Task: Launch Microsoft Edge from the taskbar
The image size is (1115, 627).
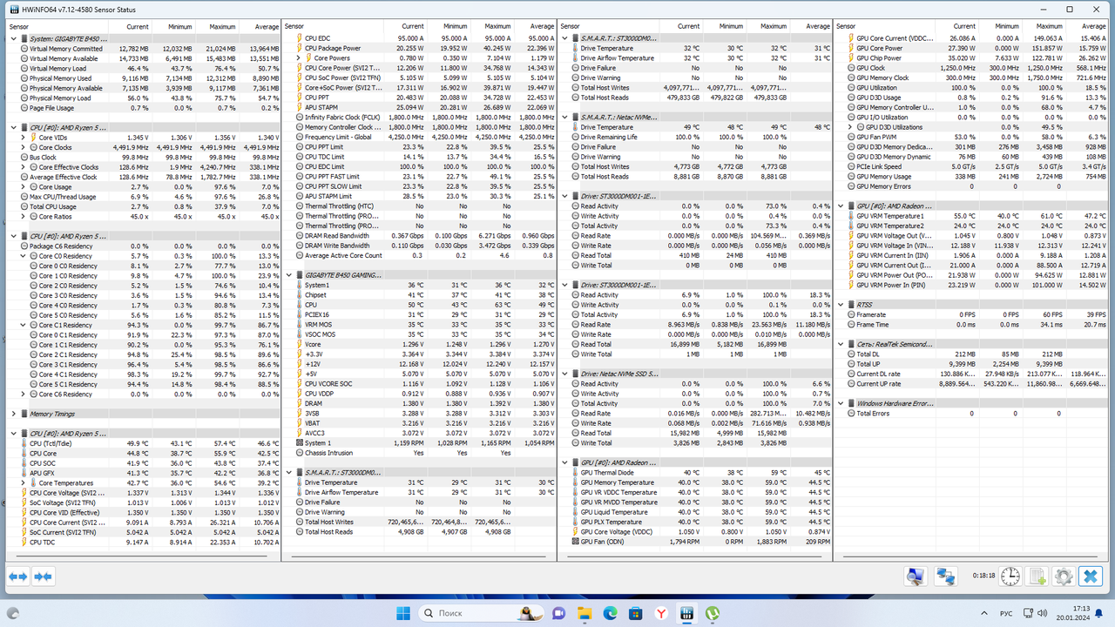Action: pyautogui.click(x=611, y=613)
